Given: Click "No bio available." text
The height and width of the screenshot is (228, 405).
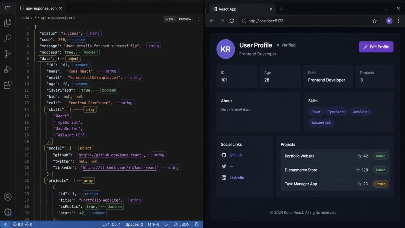Looking at the screenshot, I should click(x=236, y=110).
